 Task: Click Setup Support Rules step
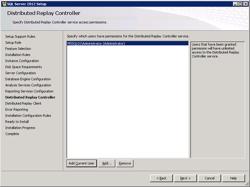(x=20, y=36)
